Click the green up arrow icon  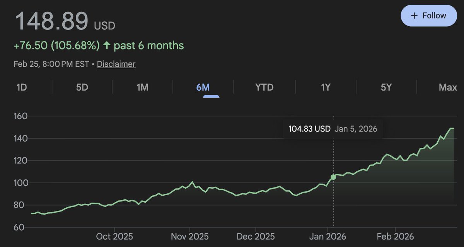pyautogui.click(x=107, y=46)
